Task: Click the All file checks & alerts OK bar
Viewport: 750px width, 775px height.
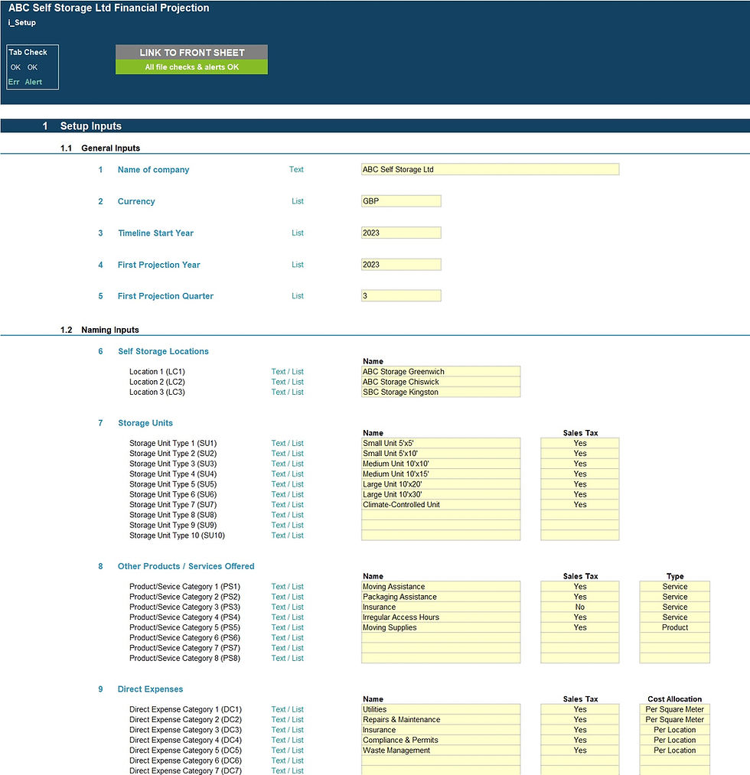Action: point(191,67)
